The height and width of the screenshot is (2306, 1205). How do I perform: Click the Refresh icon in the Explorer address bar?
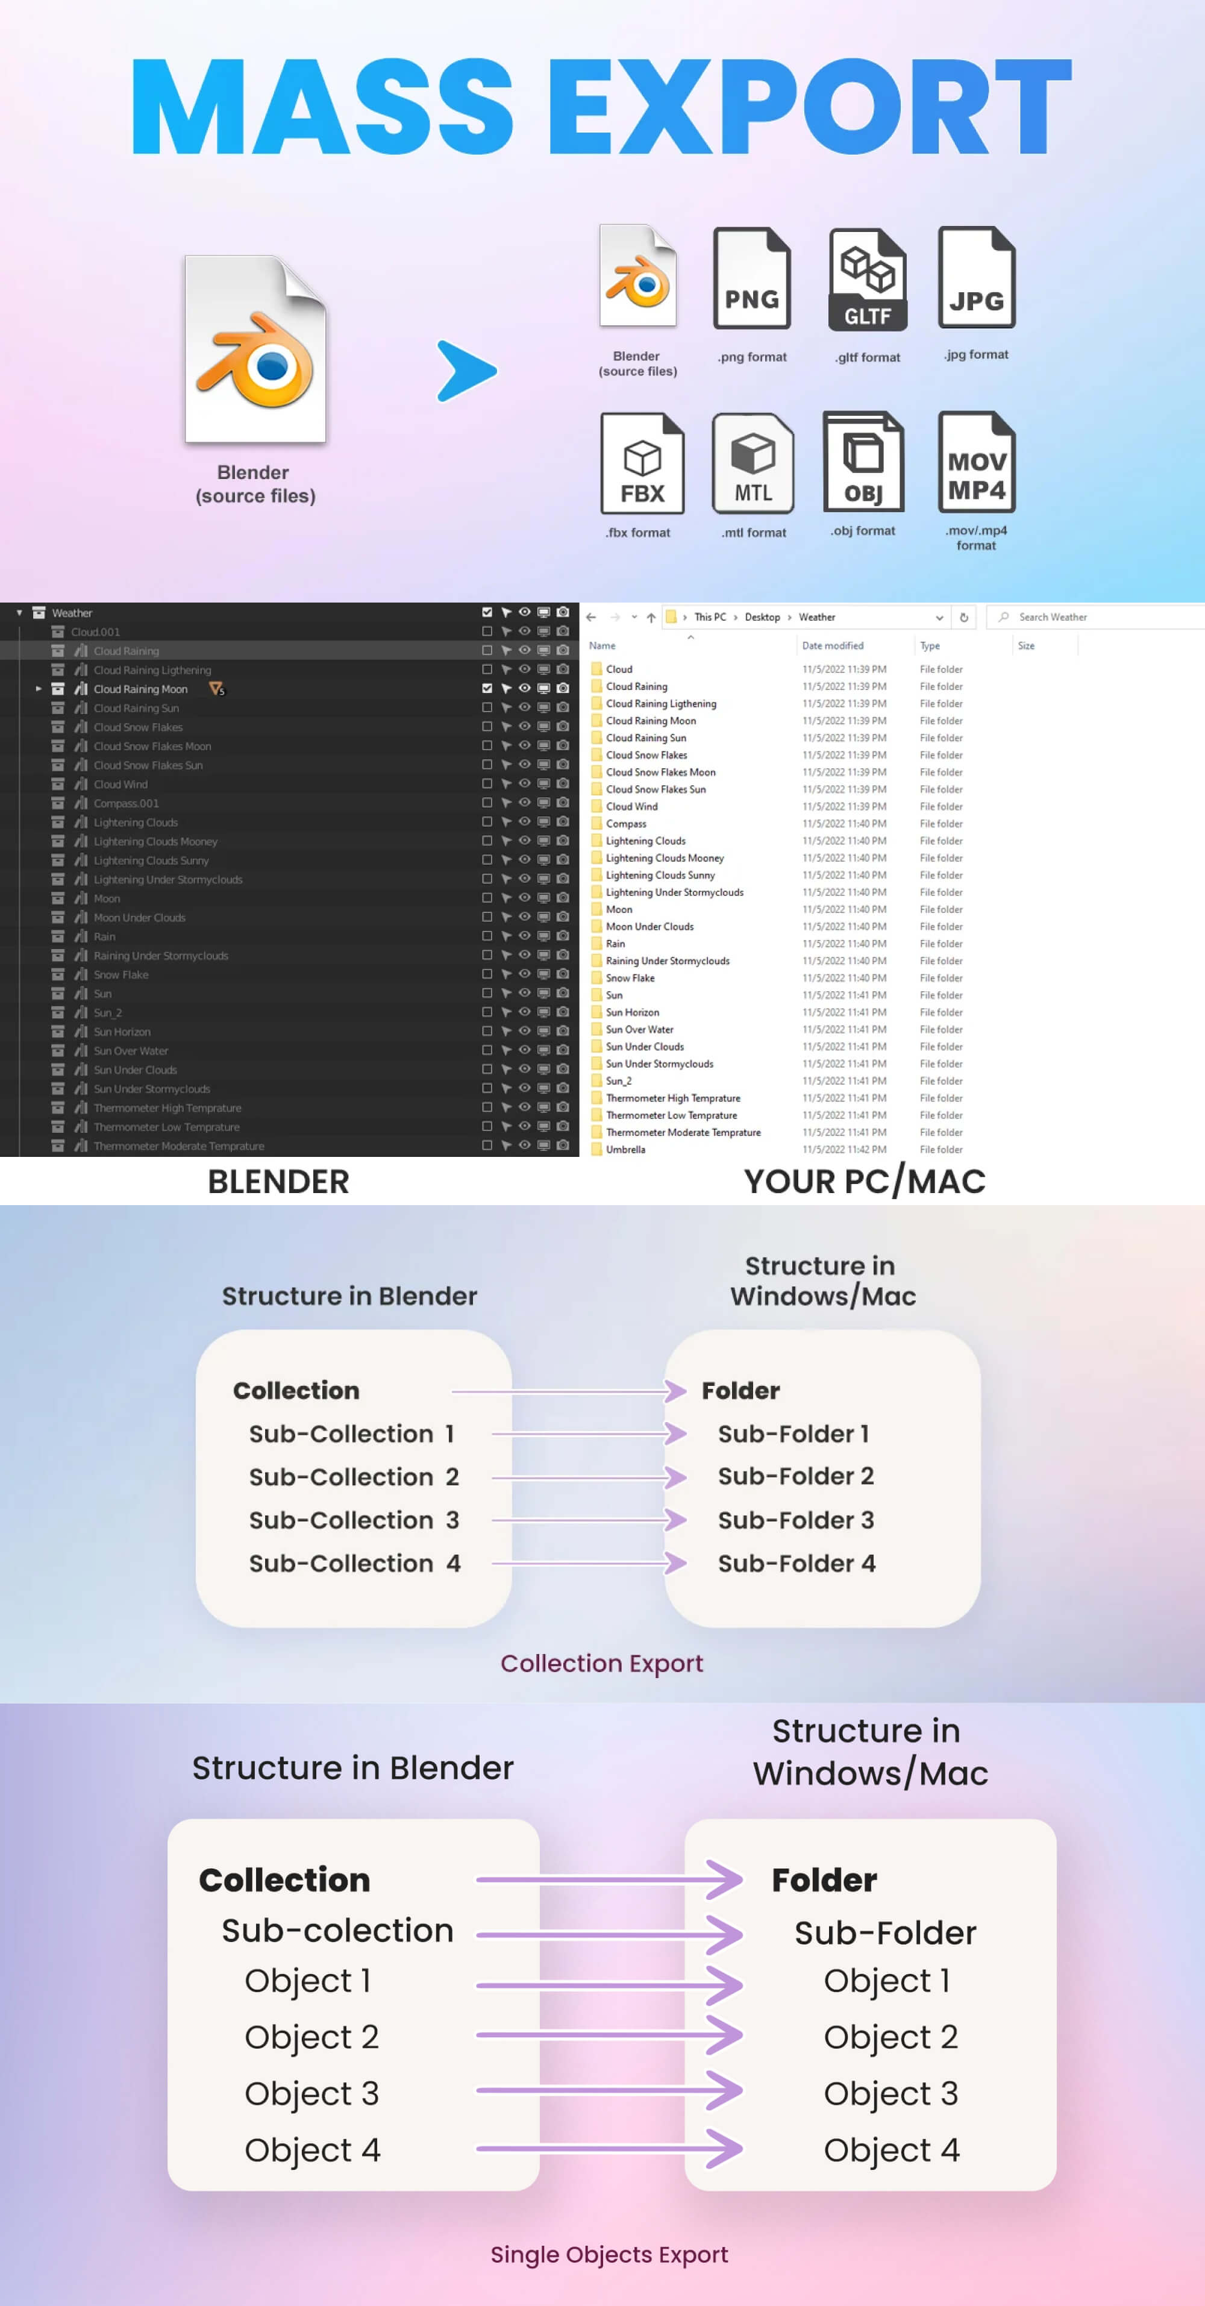click(963, 617)
